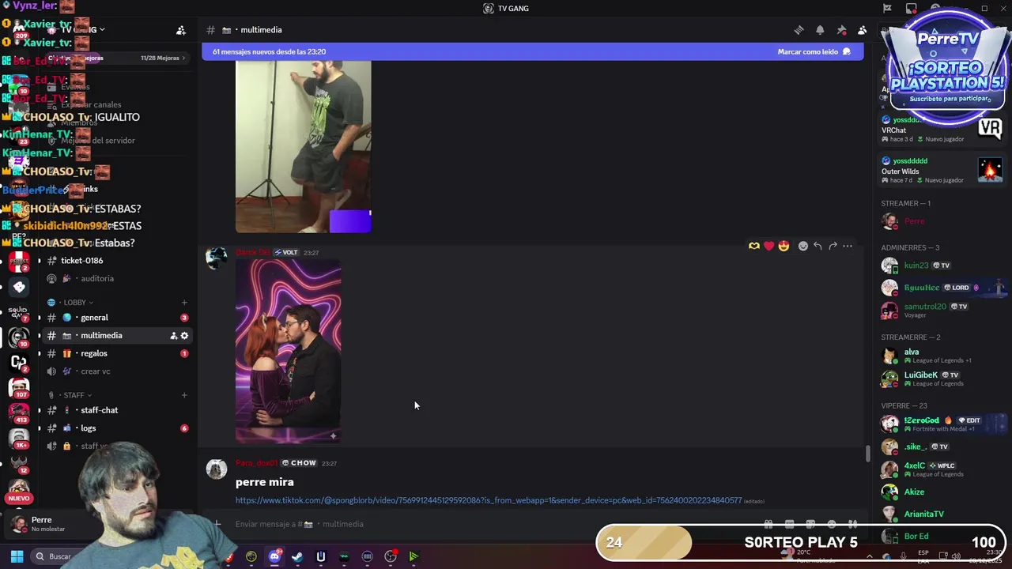Open the logs channel
This screenshot has height=569, width=1012.
coord(88,428)
